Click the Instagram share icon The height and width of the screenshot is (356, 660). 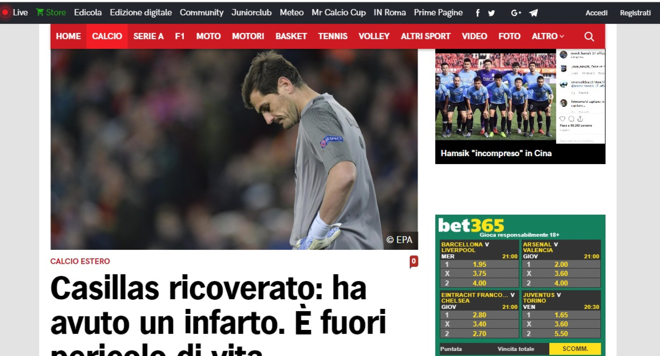[580, 119]
